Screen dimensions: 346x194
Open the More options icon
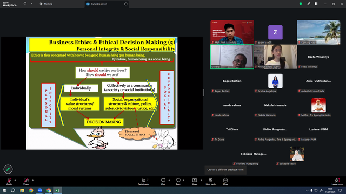pyautogui.click(x=225, y=182)
